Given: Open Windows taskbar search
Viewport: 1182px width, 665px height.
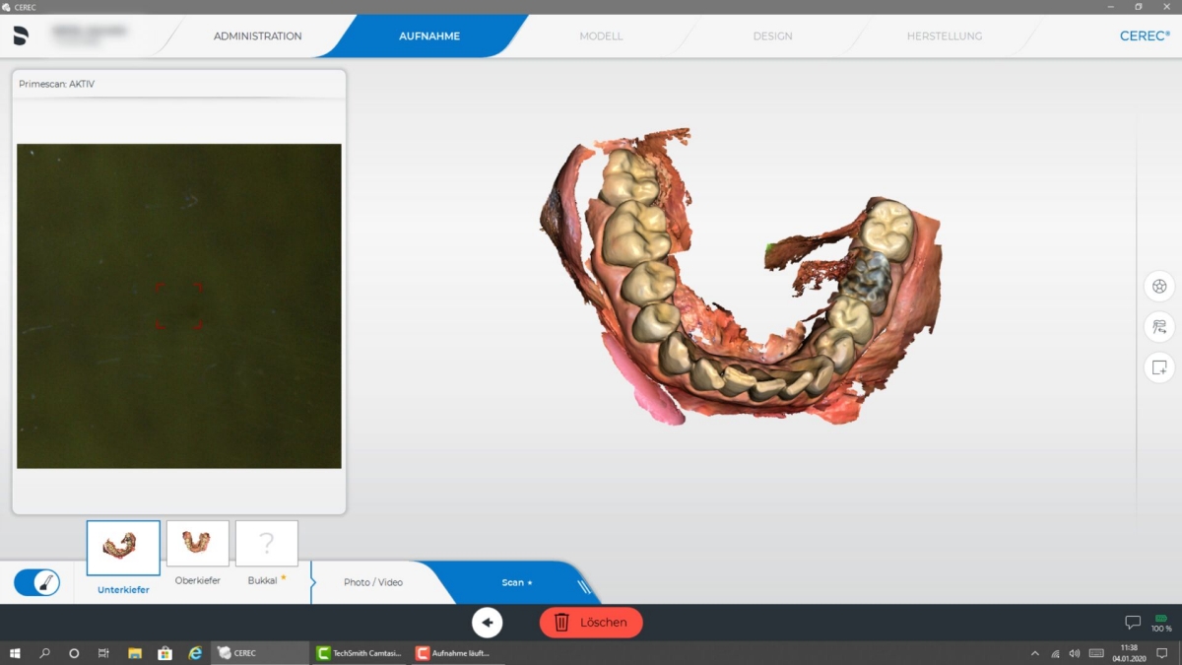Looking at the screenshot, I should pos(44,653).
